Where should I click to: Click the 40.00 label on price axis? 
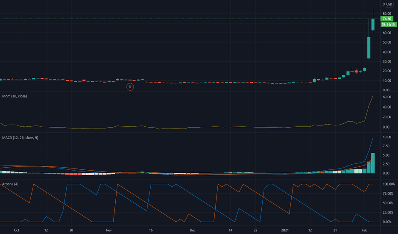tap(387, 52)
